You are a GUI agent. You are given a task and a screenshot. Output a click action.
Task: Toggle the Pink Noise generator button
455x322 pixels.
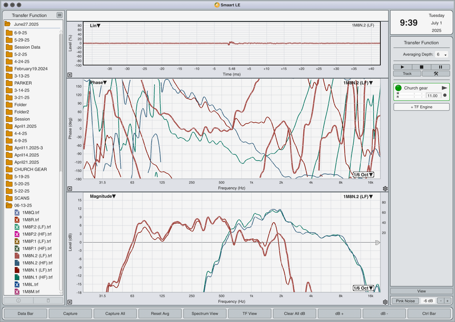tap(405, 301)
